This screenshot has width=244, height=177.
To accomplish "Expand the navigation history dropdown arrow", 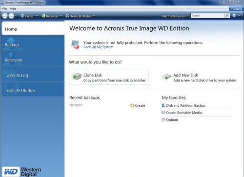I will tap(16, 16).
